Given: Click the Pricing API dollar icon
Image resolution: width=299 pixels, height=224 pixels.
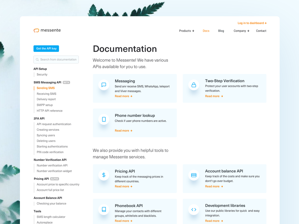Looking at the screenshot, I should pos(104,175).
